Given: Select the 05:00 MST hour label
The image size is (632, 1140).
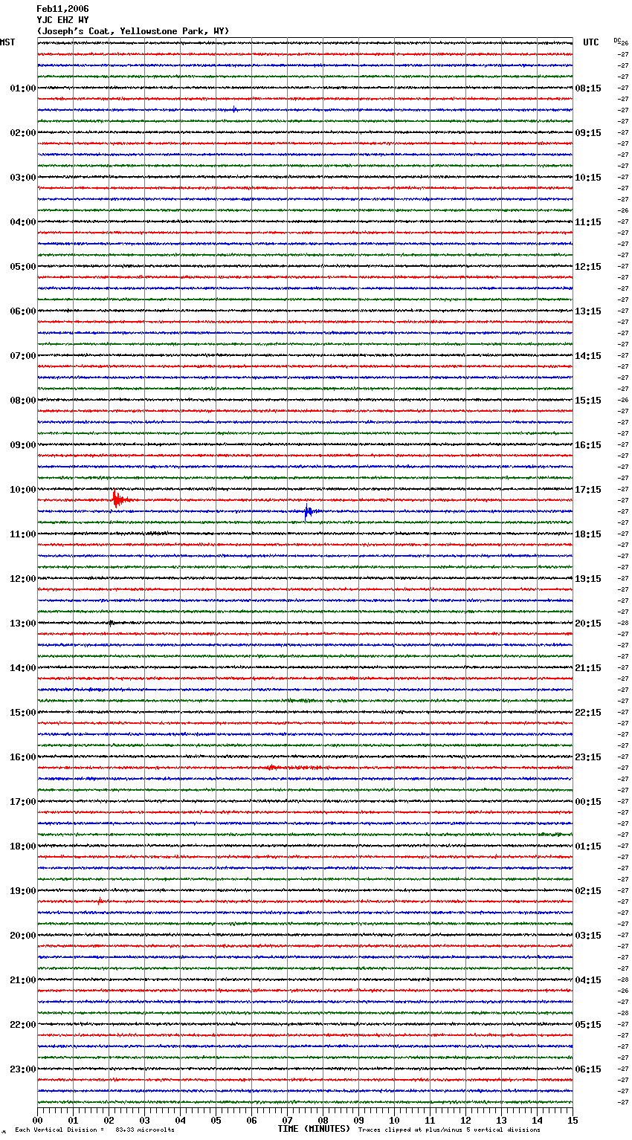Looking at the screenshot, I should [x=22, y=267].
